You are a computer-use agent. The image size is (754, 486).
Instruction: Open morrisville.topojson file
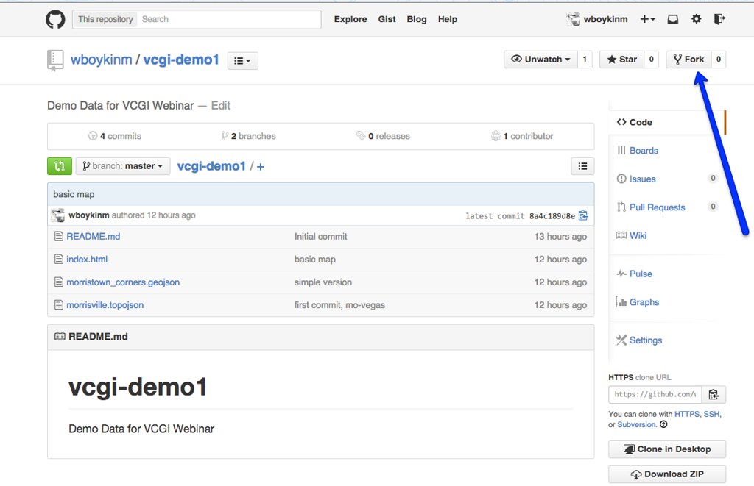(x=105, y=305)
